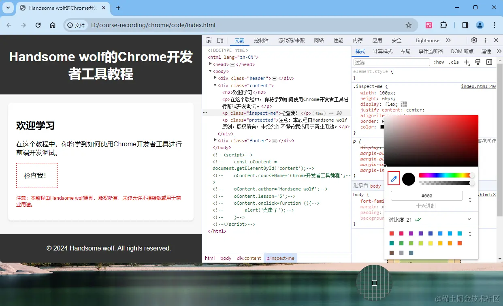Open DevTools customize three-dot menu
Image resolution: width=503 pixels, height=306 pixels.
pyautogui.click(x=486, y=40)
